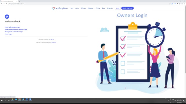Click the Chrome icon in the taskbar

click(20, 99)
